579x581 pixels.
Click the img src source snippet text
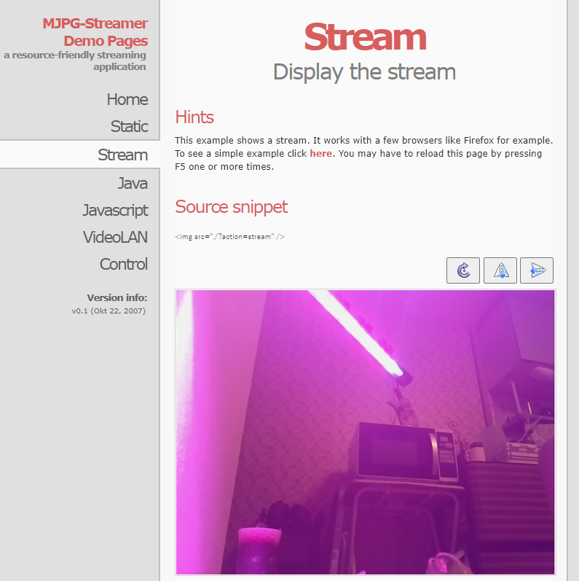click(x=229, y=237)
